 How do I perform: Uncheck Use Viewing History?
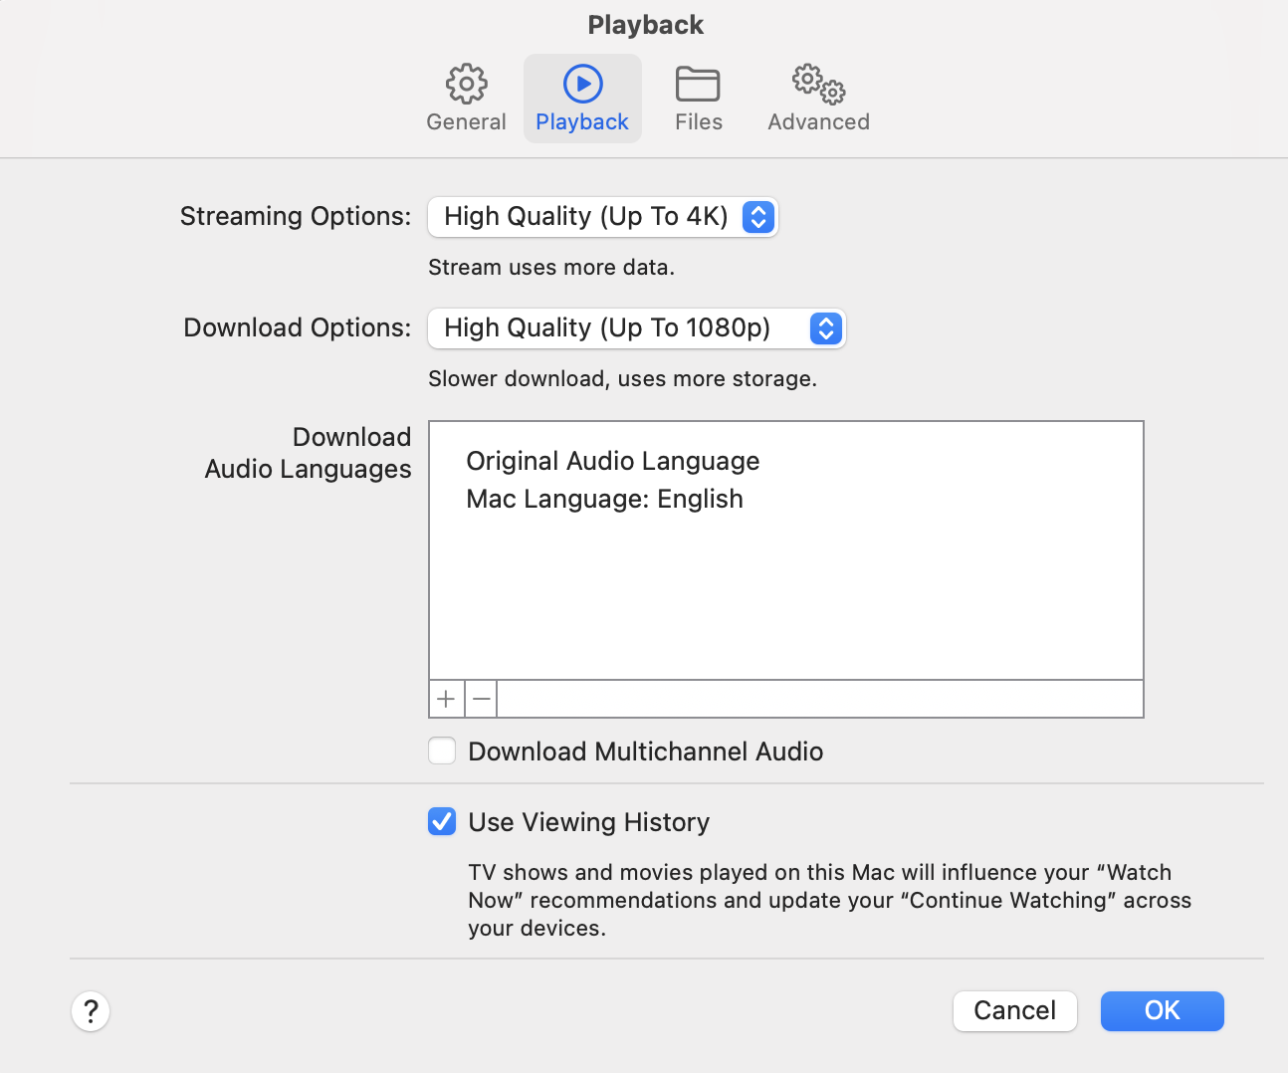pyautogui.click(x=442, y=821)
